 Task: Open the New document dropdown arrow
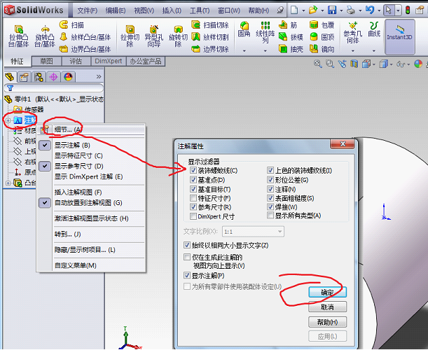pyautogui.click(x=303, y=11)
